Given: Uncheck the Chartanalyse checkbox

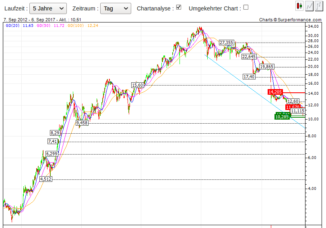Looking at the screenshot, I should pyautogui.click(x=179, y=7).
